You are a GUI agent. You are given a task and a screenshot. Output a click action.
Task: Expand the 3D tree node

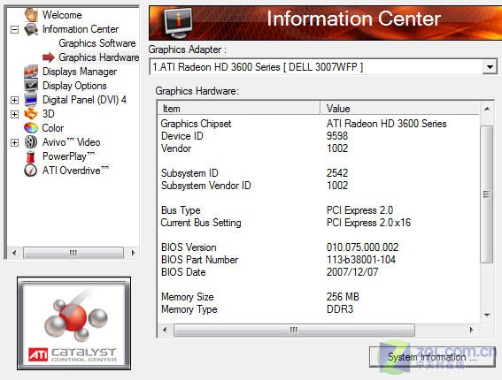(x=14, y=114)
